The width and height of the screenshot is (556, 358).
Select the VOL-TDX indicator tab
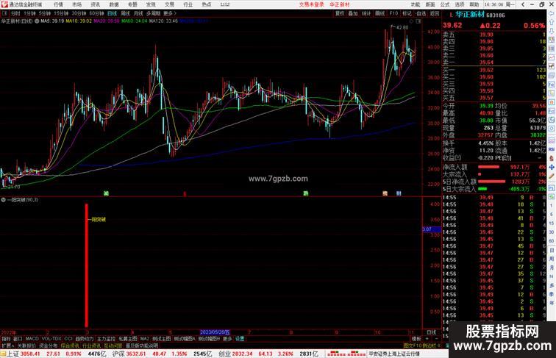[x=51, y=339]
